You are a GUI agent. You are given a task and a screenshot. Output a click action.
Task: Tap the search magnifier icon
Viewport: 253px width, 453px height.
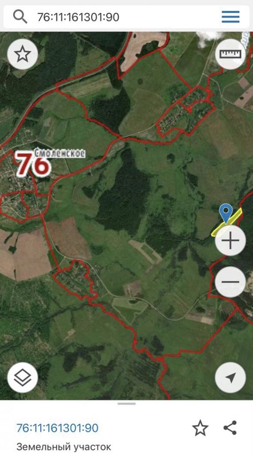click(x=20, y=17)
